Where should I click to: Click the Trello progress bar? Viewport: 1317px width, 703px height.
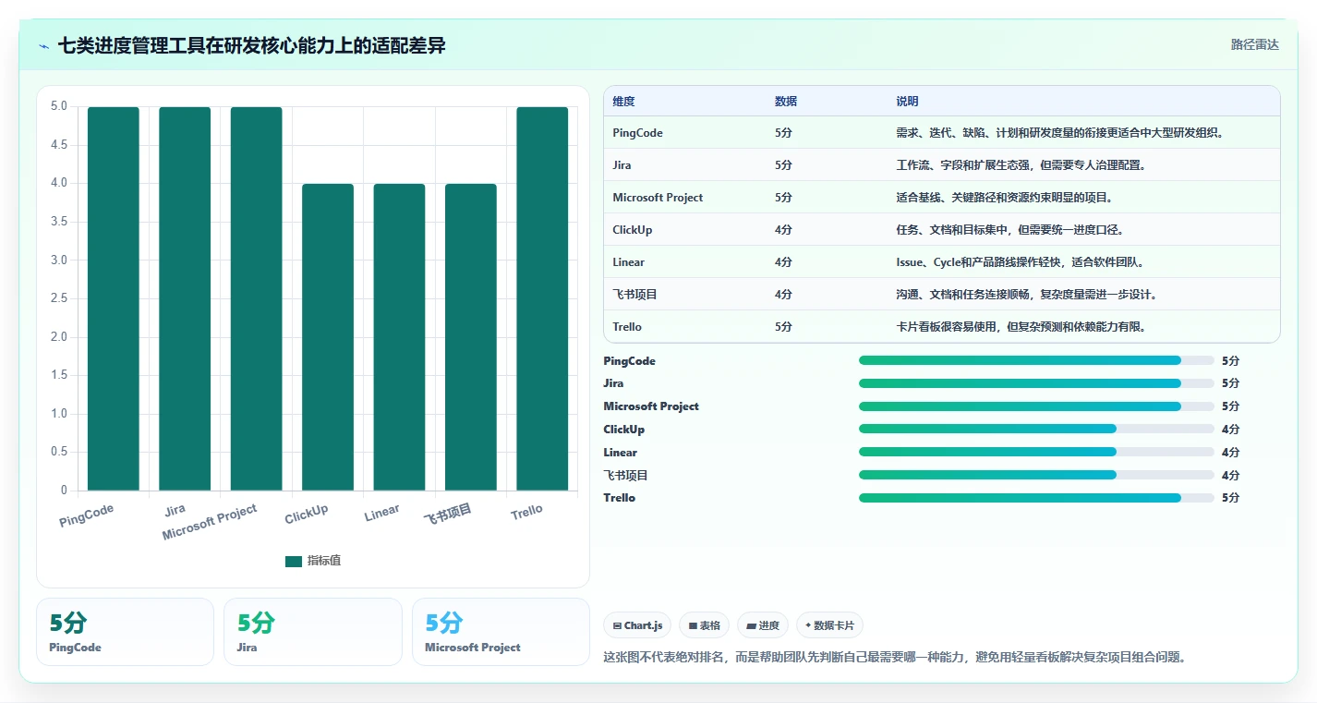pos(1036,498)
